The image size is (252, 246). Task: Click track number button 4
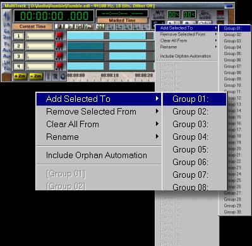(18, 66)
